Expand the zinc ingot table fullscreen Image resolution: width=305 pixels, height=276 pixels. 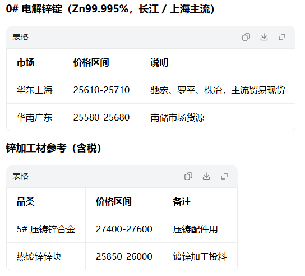coord(282,37)
